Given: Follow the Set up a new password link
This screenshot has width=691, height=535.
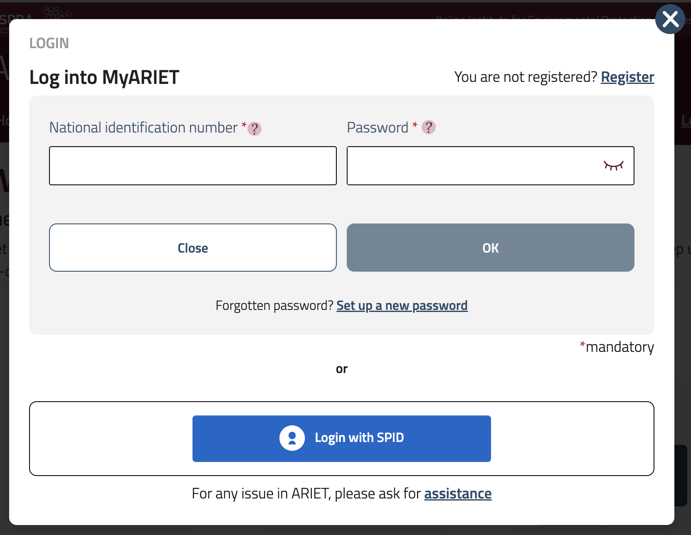Looking at the screenshot, I should [x=402, y=305].
